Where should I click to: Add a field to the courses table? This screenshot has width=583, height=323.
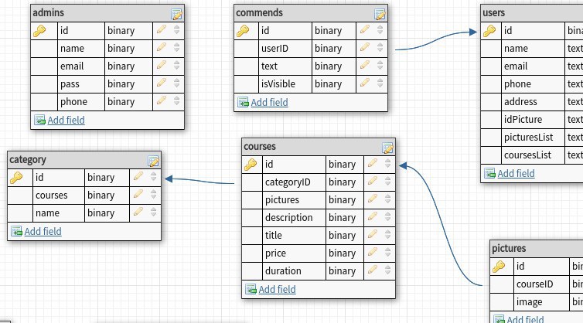tap(277, 289)
